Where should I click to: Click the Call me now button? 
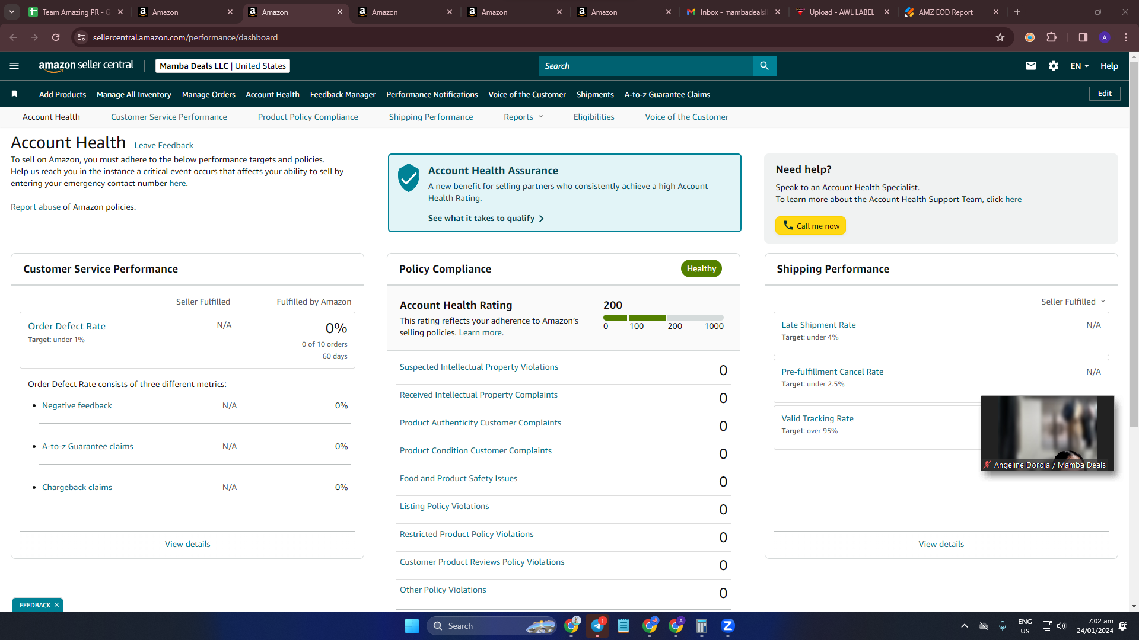coord(810,226)
